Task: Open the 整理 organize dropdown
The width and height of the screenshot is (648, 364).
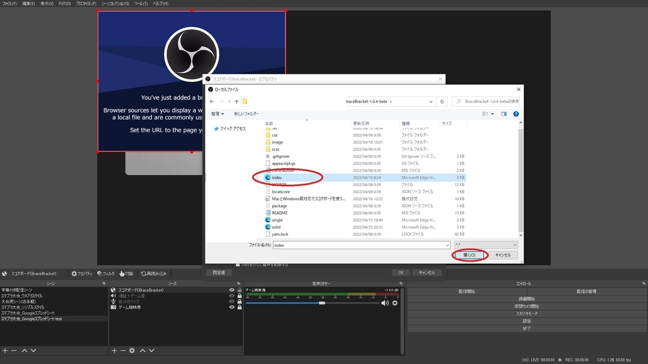Action: click(218, 114)
